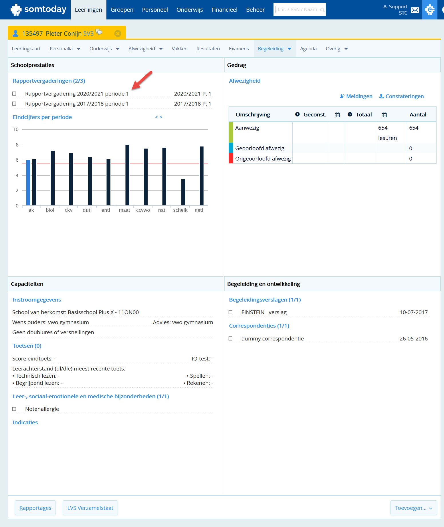Close the Pieter Conijn student tab
This screenshot has height=527, width=444.
[118, 33]
